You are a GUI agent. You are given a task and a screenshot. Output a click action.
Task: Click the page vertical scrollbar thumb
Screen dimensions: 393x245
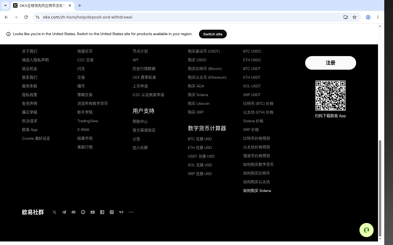tap(380, 188)
